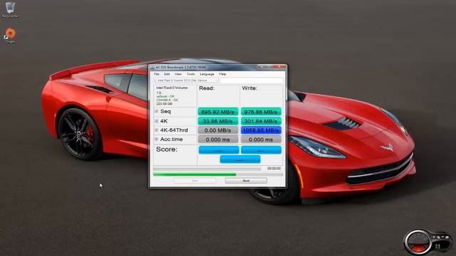Open the Language menu
This screenshot has height=256, width=456.
pyautogui.click(x=207, y=74)
